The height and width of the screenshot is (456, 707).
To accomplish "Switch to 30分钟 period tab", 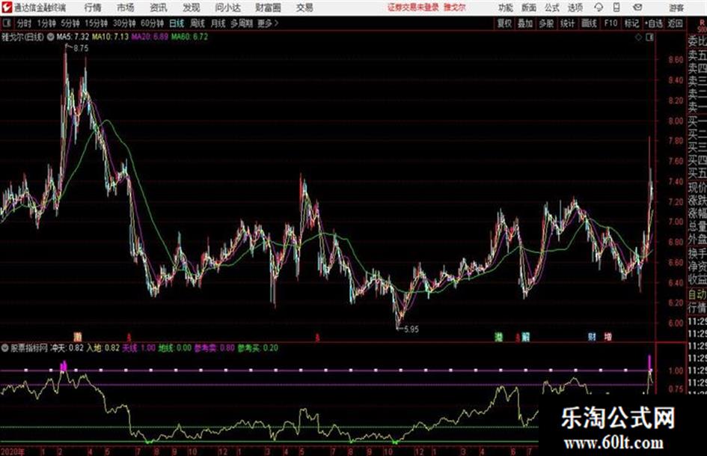I will [124, 23].
